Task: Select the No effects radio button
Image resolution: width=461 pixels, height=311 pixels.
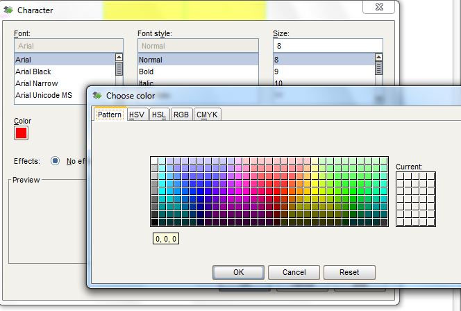Action: [x=55, y=161]
